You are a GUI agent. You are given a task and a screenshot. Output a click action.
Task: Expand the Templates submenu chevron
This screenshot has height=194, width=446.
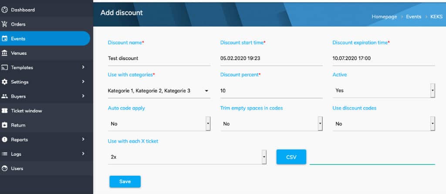[x=83, y=67]
